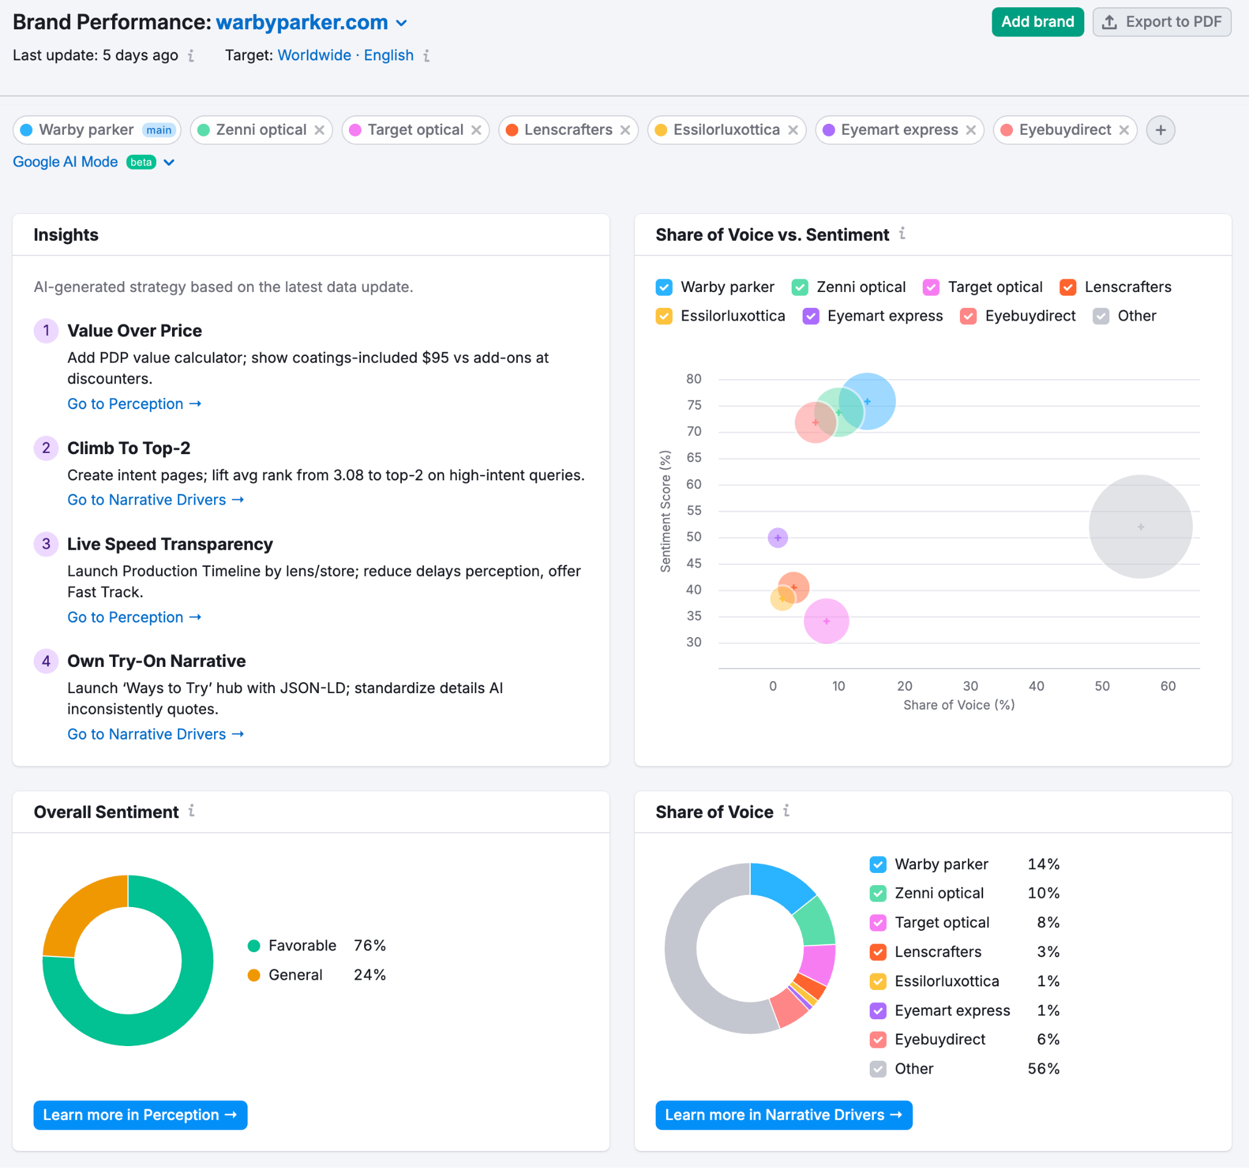This screenshot has width=1249, height=1168.
Task: Click the Export to PDF upload icon
Action: point(1109,22)
